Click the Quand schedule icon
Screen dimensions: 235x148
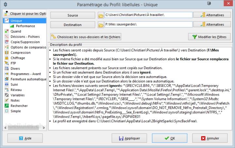tap(7, 31)
